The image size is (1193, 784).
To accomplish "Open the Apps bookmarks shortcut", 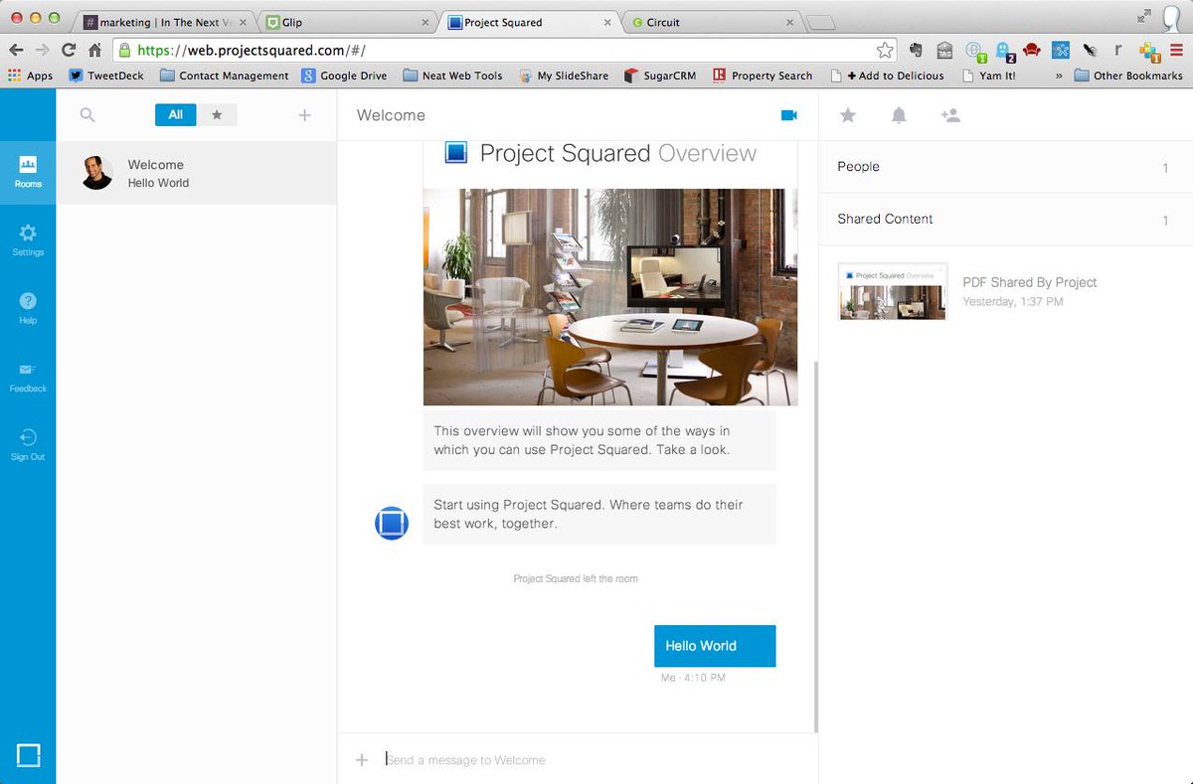I will pyautogui.click(x=30, y=76).
